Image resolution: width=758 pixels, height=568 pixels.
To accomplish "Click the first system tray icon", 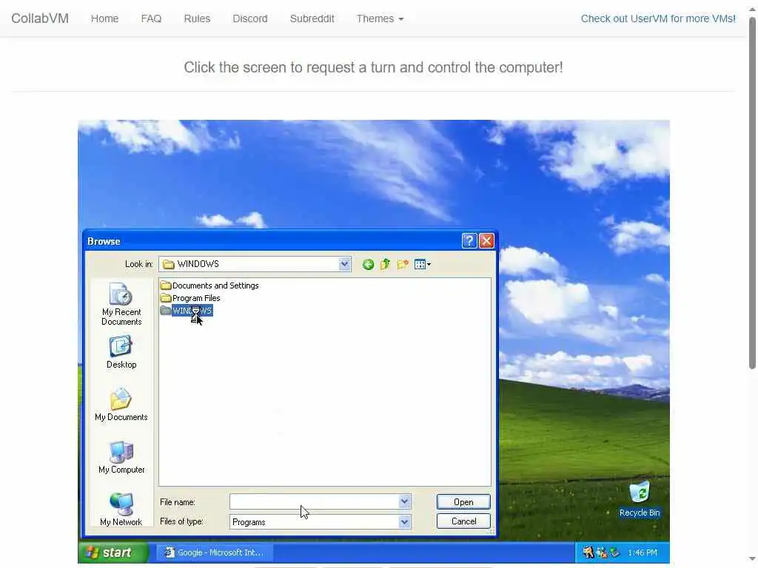I will (588, 552).
